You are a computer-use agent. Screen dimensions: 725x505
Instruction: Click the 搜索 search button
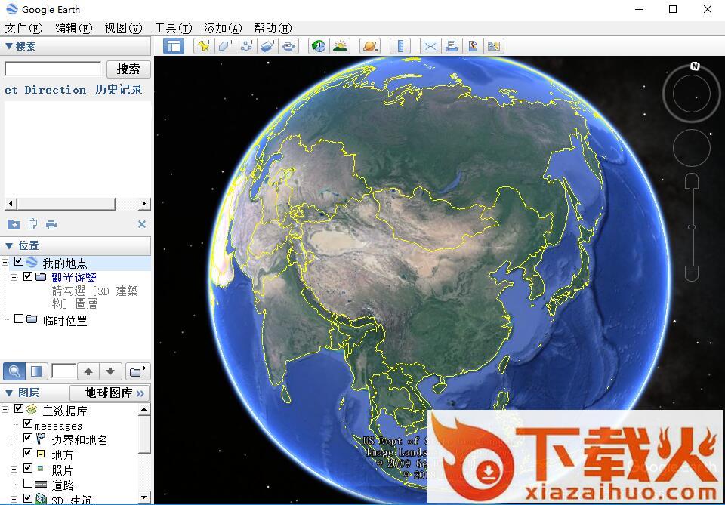tap(128, 69)
